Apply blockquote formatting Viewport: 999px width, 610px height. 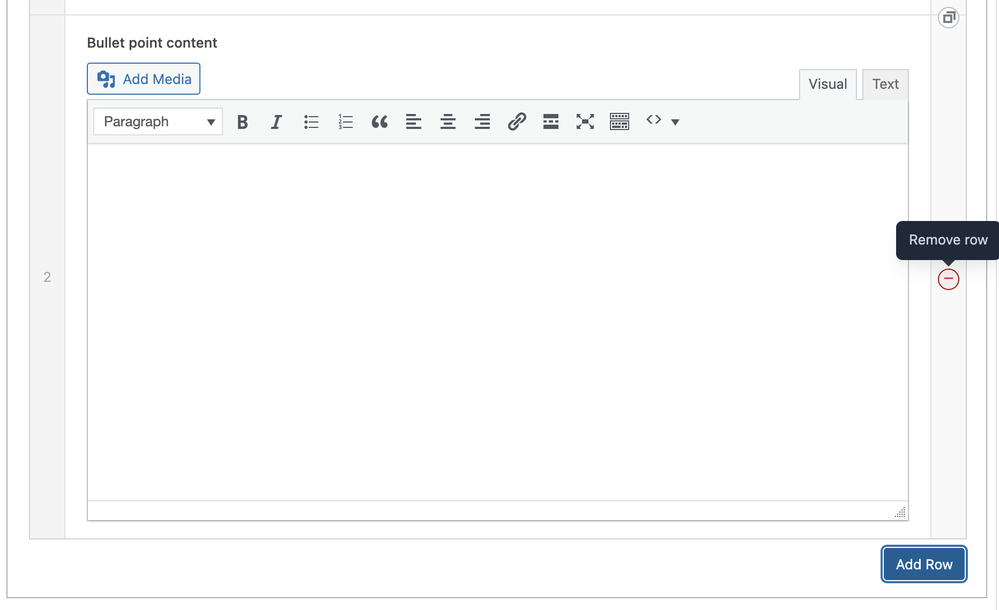[379, 122]
